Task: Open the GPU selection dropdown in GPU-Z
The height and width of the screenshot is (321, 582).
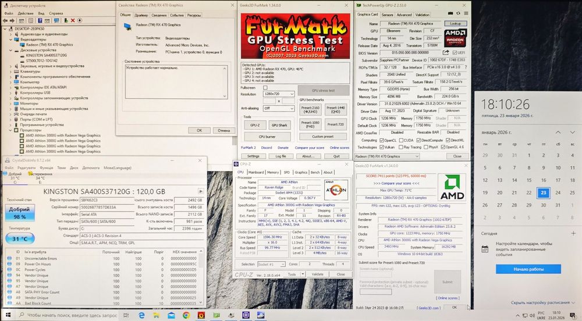Action: click(387, 156)
